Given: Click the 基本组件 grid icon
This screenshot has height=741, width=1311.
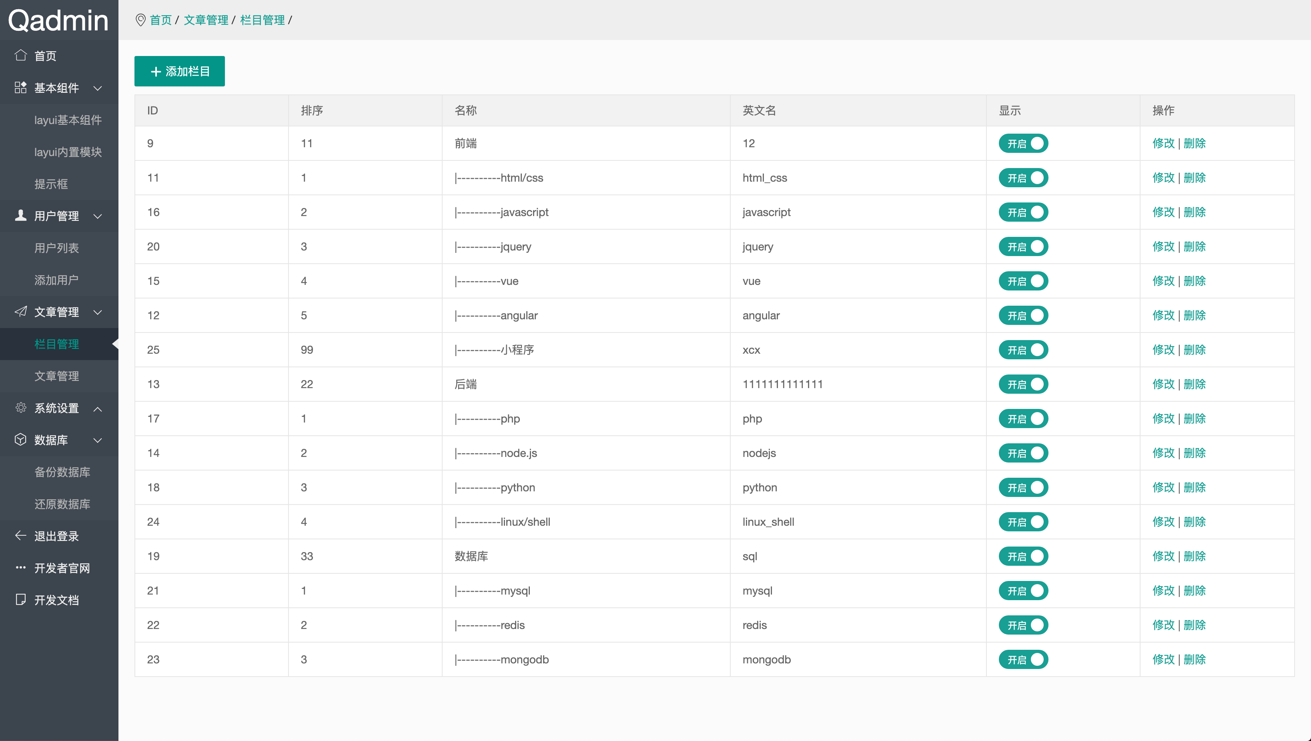Looking at the screenshot, I should (x=20, y=88).
